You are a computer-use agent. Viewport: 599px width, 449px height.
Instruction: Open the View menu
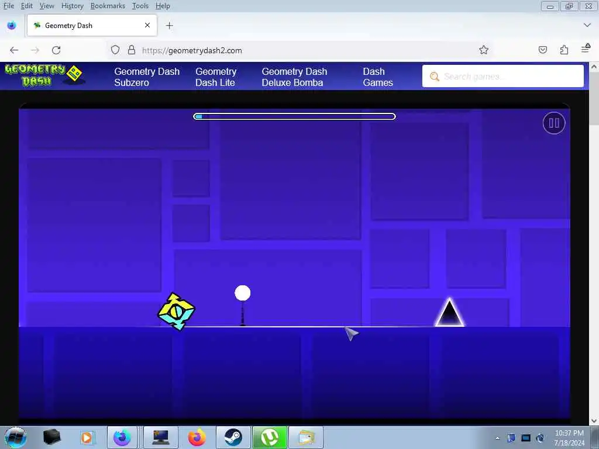pos(47,6)
